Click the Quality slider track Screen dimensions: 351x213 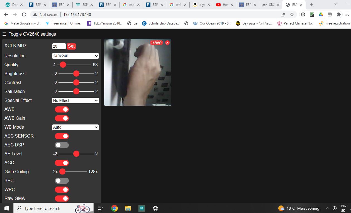pos(78,65)
